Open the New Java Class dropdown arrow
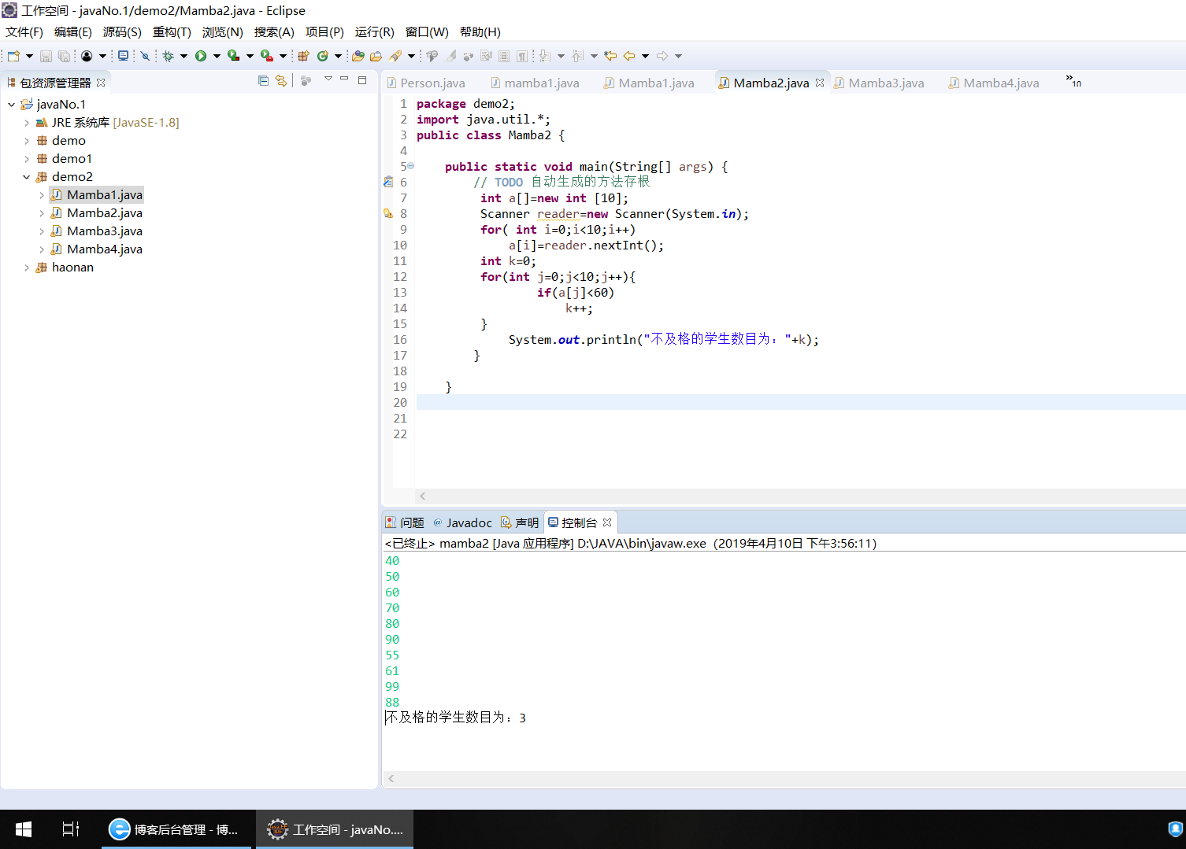The height and width of the screenshot is (849, 1186). (338, 56)
